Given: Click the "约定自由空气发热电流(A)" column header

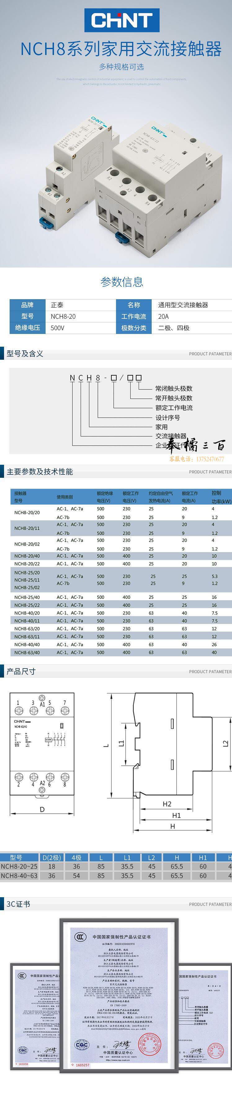Looking at the screenshot, I should pos(161,497).
